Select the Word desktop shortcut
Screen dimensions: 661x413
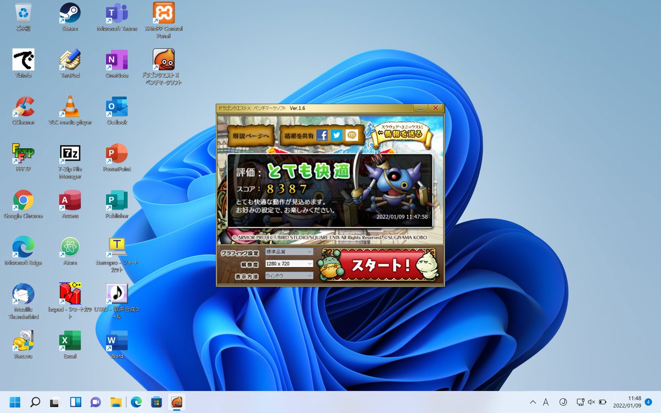coord(117,345)
